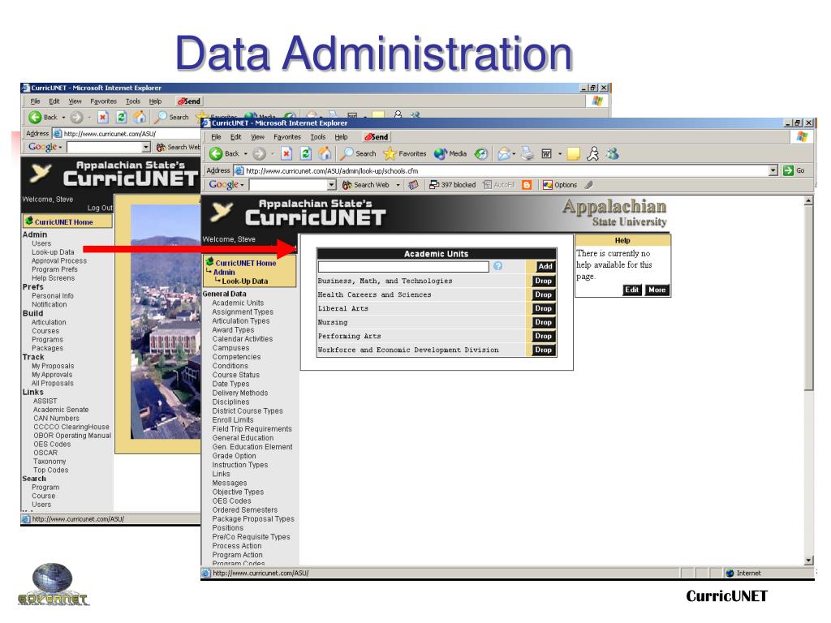Image resolution: width=831 pixels, height=623 pixels.
Task: Open Back button history dropdown, front window
Action: coord(245,153)
